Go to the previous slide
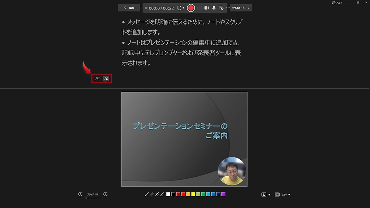Image resolution: width=370 pixels, height=208 pixels. point(80,194)
